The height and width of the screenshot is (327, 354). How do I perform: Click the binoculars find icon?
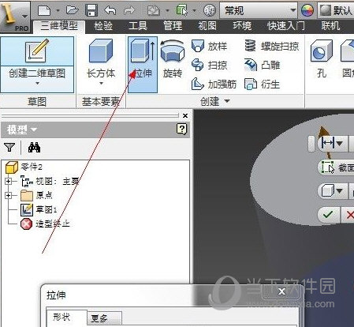(34, 147)
